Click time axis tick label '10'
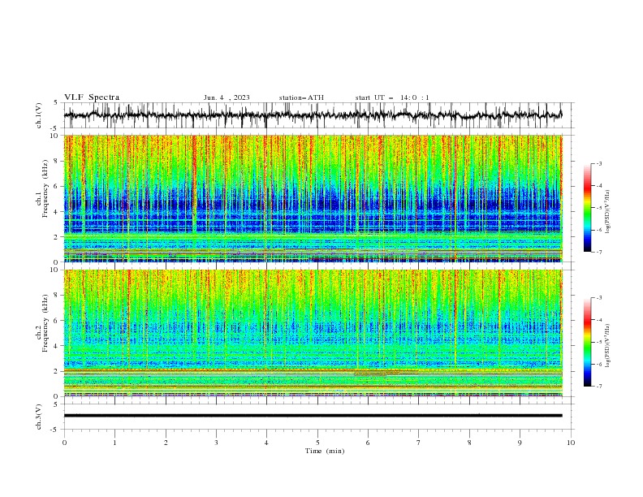Viewport: 643px width, 497px height. 571,443
